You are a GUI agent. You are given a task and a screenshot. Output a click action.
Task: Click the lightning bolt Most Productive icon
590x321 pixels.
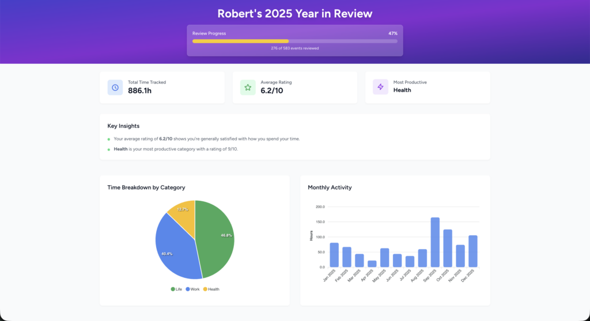pyautogui.click(x=380, y=87)
